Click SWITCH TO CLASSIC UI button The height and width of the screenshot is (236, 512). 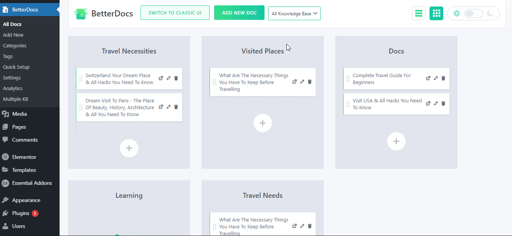click(175, 13)
